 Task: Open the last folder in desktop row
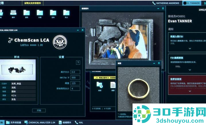coord(66,13)
